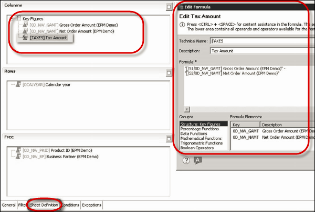The width and height of the screenshot is (315, 212).
Task: Select the Key Figures structure icon
Action: tap(18, 18)
